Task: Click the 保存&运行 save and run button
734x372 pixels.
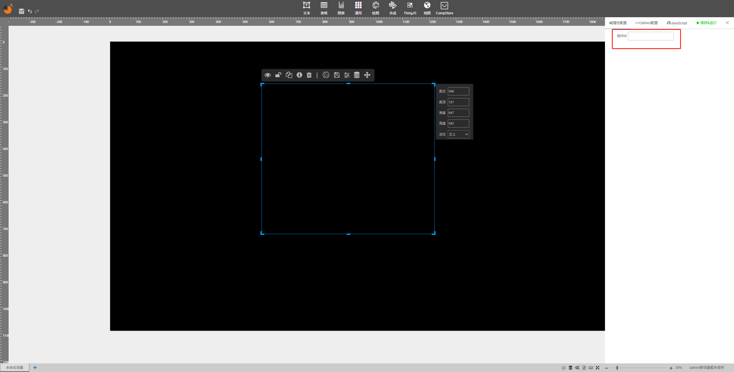Action: coord(706,23)
